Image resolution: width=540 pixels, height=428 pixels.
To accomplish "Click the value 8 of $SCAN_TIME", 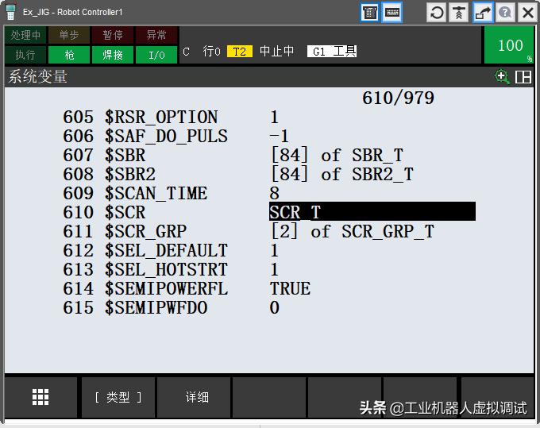I will (275, 193).
